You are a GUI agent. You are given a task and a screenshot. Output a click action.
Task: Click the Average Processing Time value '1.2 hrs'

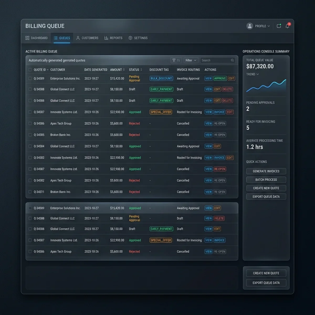click(x=255, y=147)
